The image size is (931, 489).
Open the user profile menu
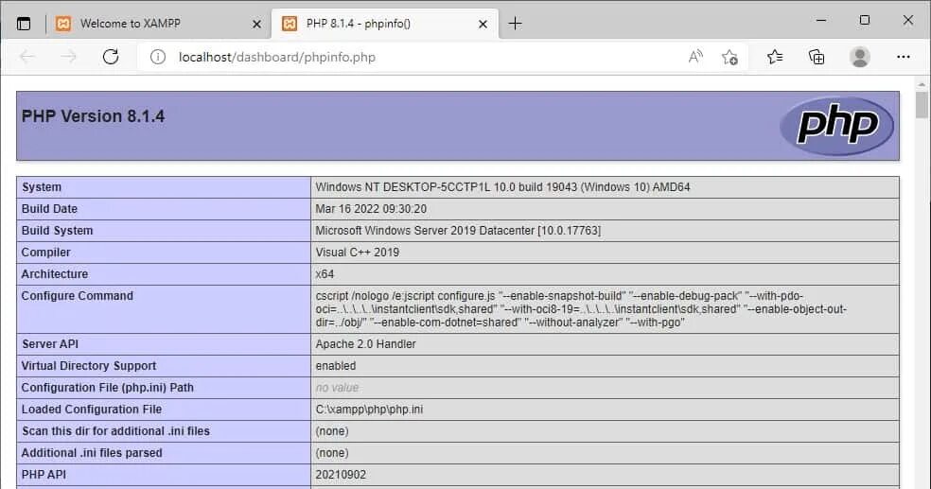coord(860,57)
